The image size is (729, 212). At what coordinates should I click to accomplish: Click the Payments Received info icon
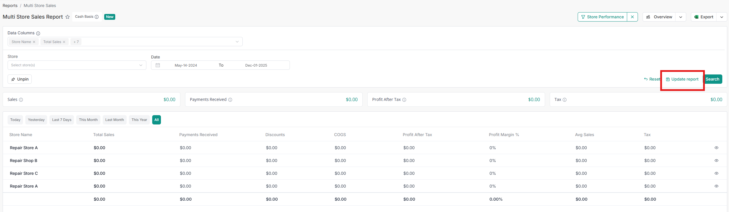coord(230,100)
